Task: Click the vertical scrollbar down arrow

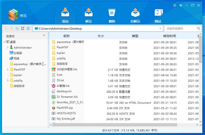Action: click(x=201, y=121)
